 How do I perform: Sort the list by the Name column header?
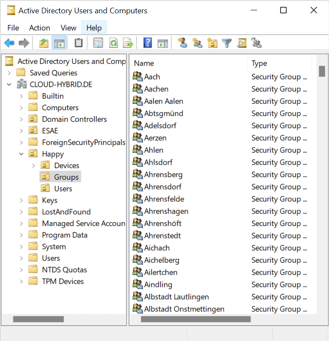[x=188, y=63]
